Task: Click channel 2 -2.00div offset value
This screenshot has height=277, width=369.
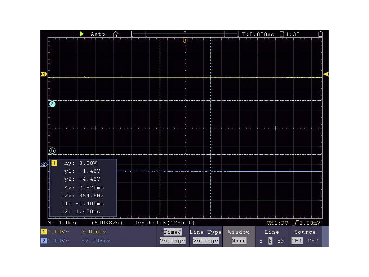Action: (x=96, y=241)
